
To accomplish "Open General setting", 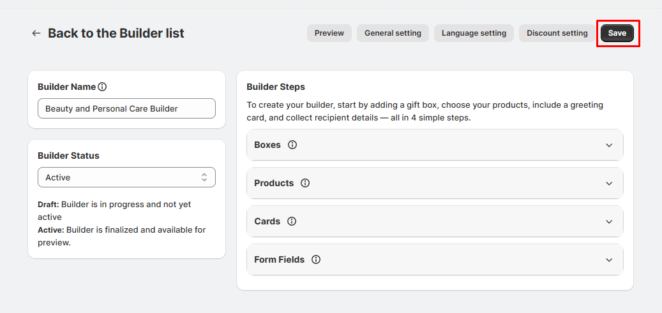I will tap(393, 33).
